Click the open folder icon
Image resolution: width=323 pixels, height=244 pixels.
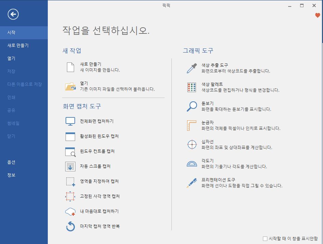point(70,86)
